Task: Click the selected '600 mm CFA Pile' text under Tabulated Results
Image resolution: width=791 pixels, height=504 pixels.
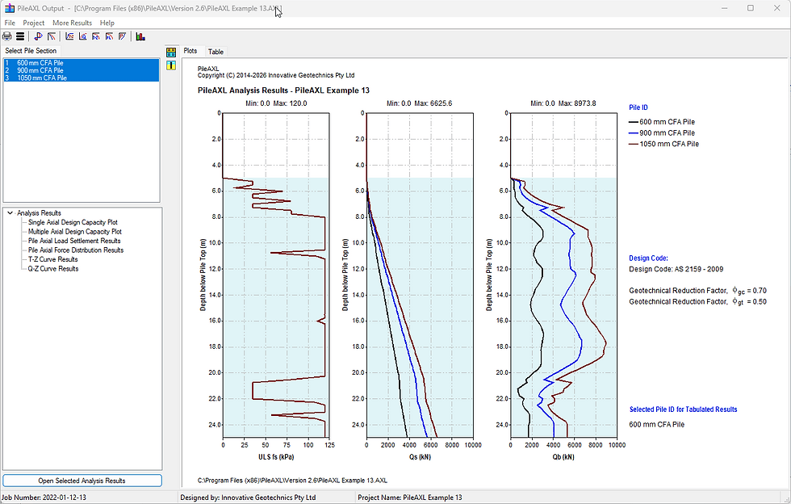Action: [x=657, y=425]
